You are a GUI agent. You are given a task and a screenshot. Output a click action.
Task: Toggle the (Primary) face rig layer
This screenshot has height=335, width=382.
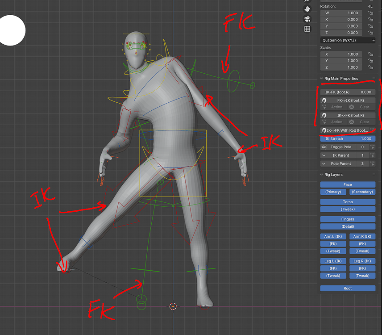(333, 192)
